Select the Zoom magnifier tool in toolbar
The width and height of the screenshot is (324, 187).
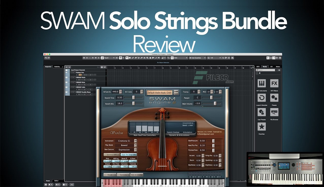[147, 58]
